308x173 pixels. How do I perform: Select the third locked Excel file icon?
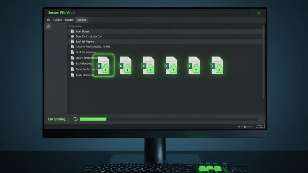click(148, 66)
